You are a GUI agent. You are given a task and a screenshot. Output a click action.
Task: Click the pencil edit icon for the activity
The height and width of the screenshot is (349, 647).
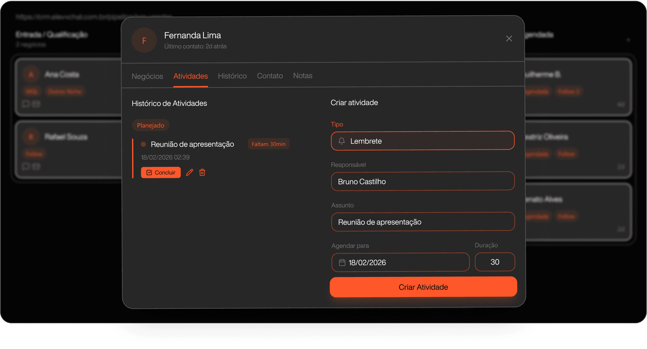pyautogui.click(x=190, y=172)
